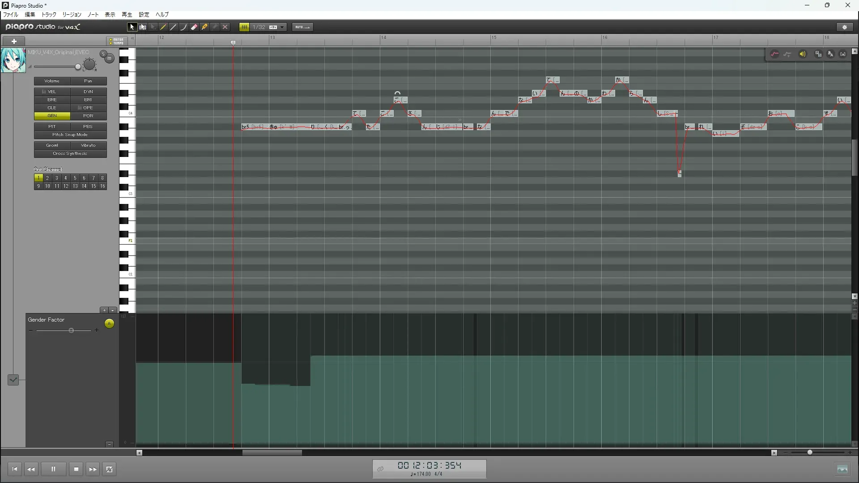Toggle the grid snap button
This screenshot has height=483, width=859.
tap(244, 27)
